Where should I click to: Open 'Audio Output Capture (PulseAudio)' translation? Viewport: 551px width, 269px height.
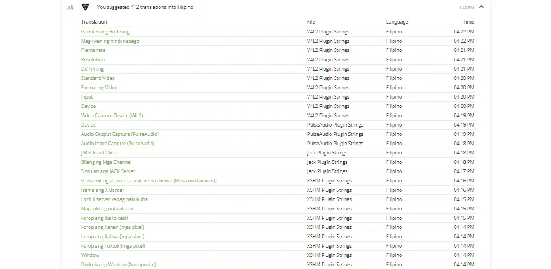(x=119, y=134)
